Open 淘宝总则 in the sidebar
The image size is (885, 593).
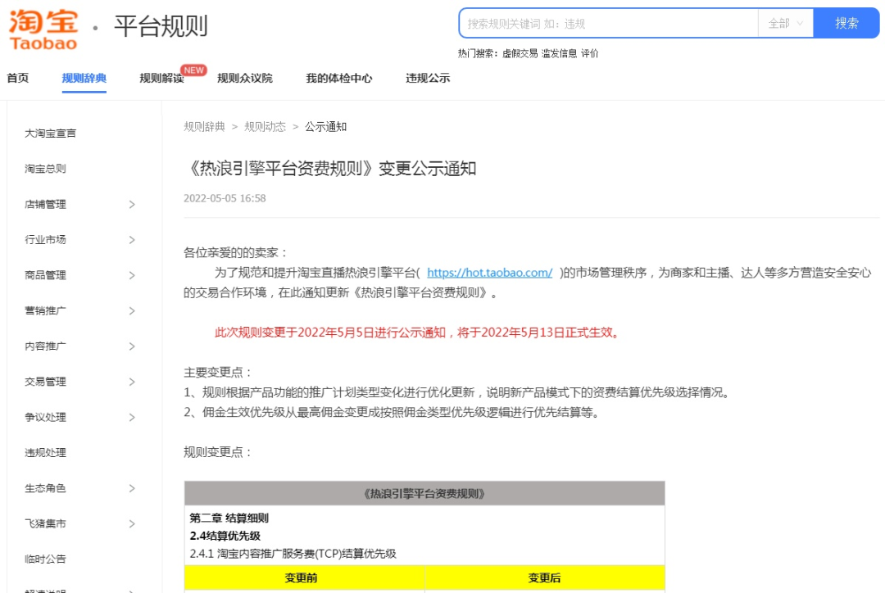tap(45, 169)
